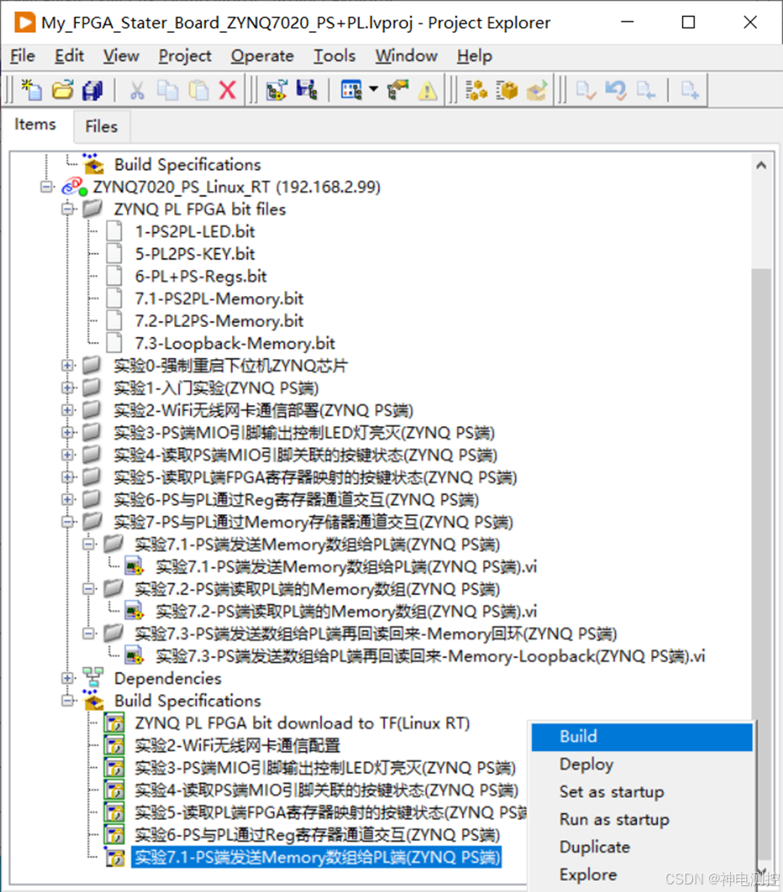Open the filter view dropdown arrow
Screen dimensions: 783x892
373,89
